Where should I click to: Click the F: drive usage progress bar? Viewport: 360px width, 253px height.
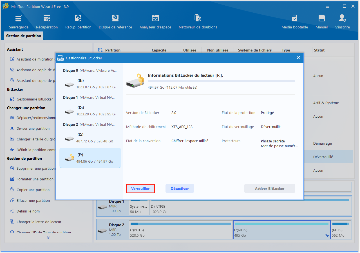coord(221,81)
